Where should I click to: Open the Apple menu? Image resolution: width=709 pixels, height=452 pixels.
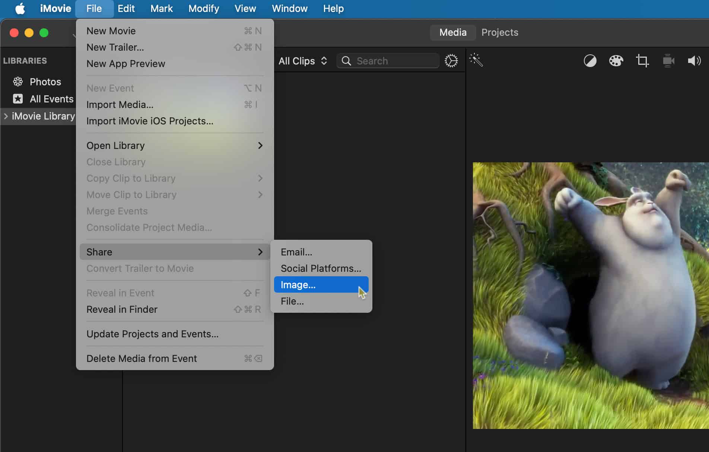pyautogui.click(x=20, y=9)
